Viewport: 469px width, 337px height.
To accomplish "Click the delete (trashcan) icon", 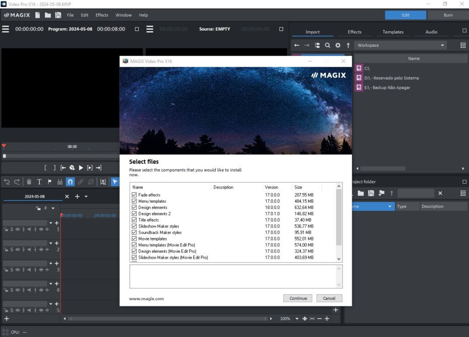I will click(x=28, y=182).
